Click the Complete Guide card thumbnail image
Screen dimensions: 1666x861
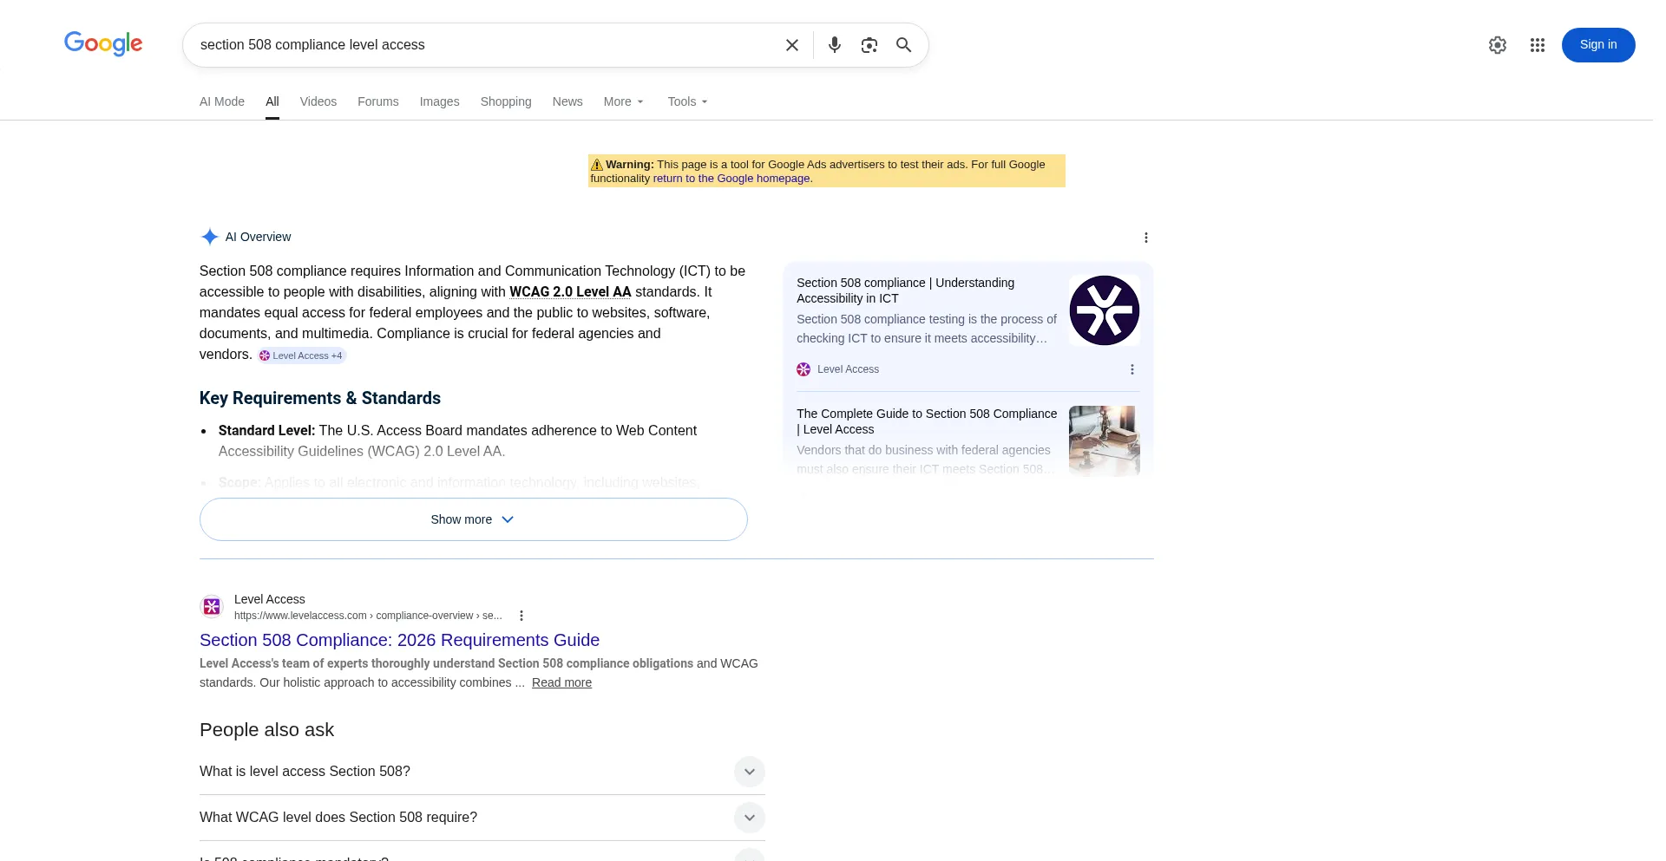tap(1105, 441)
